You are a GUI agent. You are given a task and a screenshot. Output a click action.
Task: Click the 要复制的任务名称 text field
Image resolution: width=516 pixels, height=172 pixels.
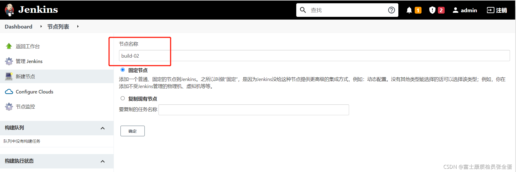(x=254, y=110)
